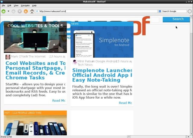193x138 pixels.
Task: Click the 15 hours ago timestamp
Action: pos(124,61)
